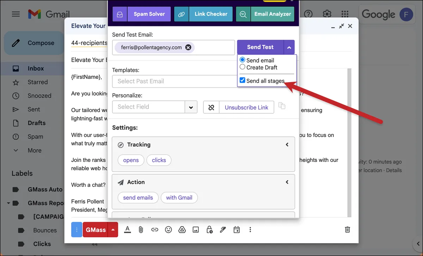The image size is (423, 256).
Task: Click the Email Analyzer magnifier icon
Action: [x=243, y=14]
